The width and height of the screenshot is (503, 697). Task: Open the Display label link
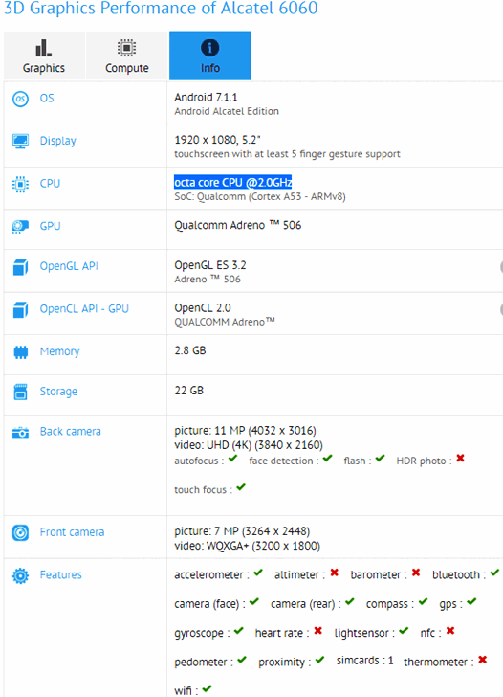(x=58, y=141)
